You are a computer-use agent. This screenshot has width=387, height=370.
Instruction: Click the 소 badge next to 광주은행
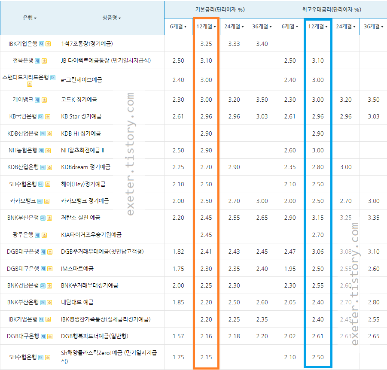coord(44,235)
